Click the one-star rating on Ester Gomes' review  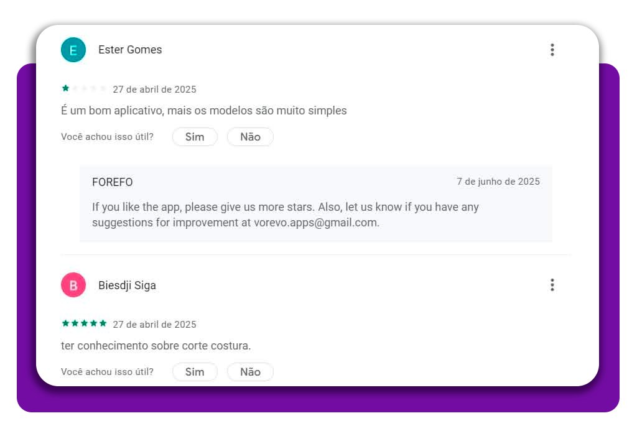point(84,89)
